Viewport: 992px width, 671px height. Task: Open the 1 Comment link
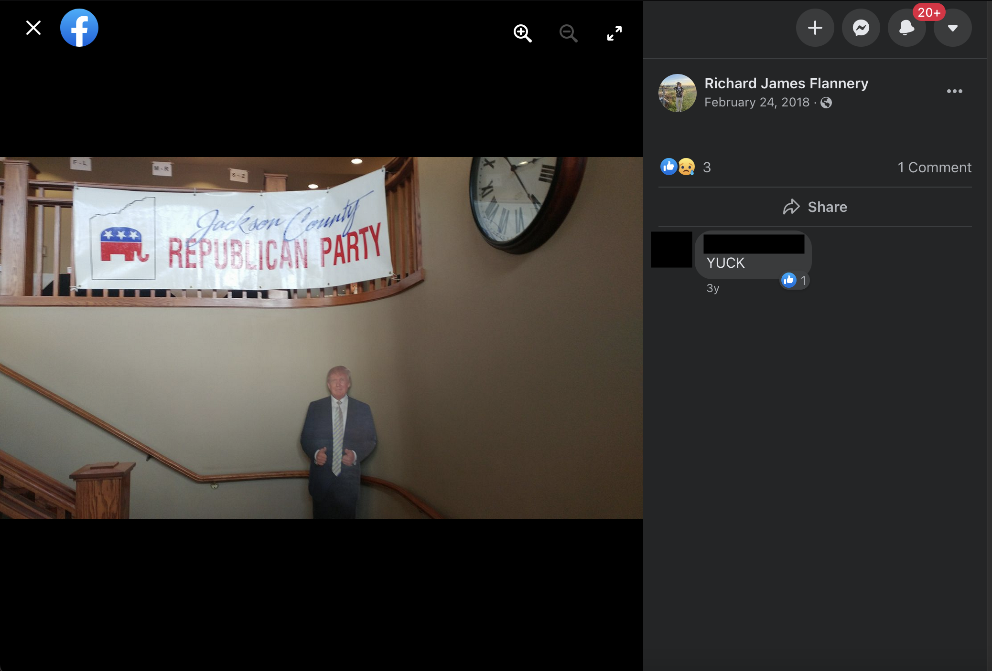coord(935,168)
